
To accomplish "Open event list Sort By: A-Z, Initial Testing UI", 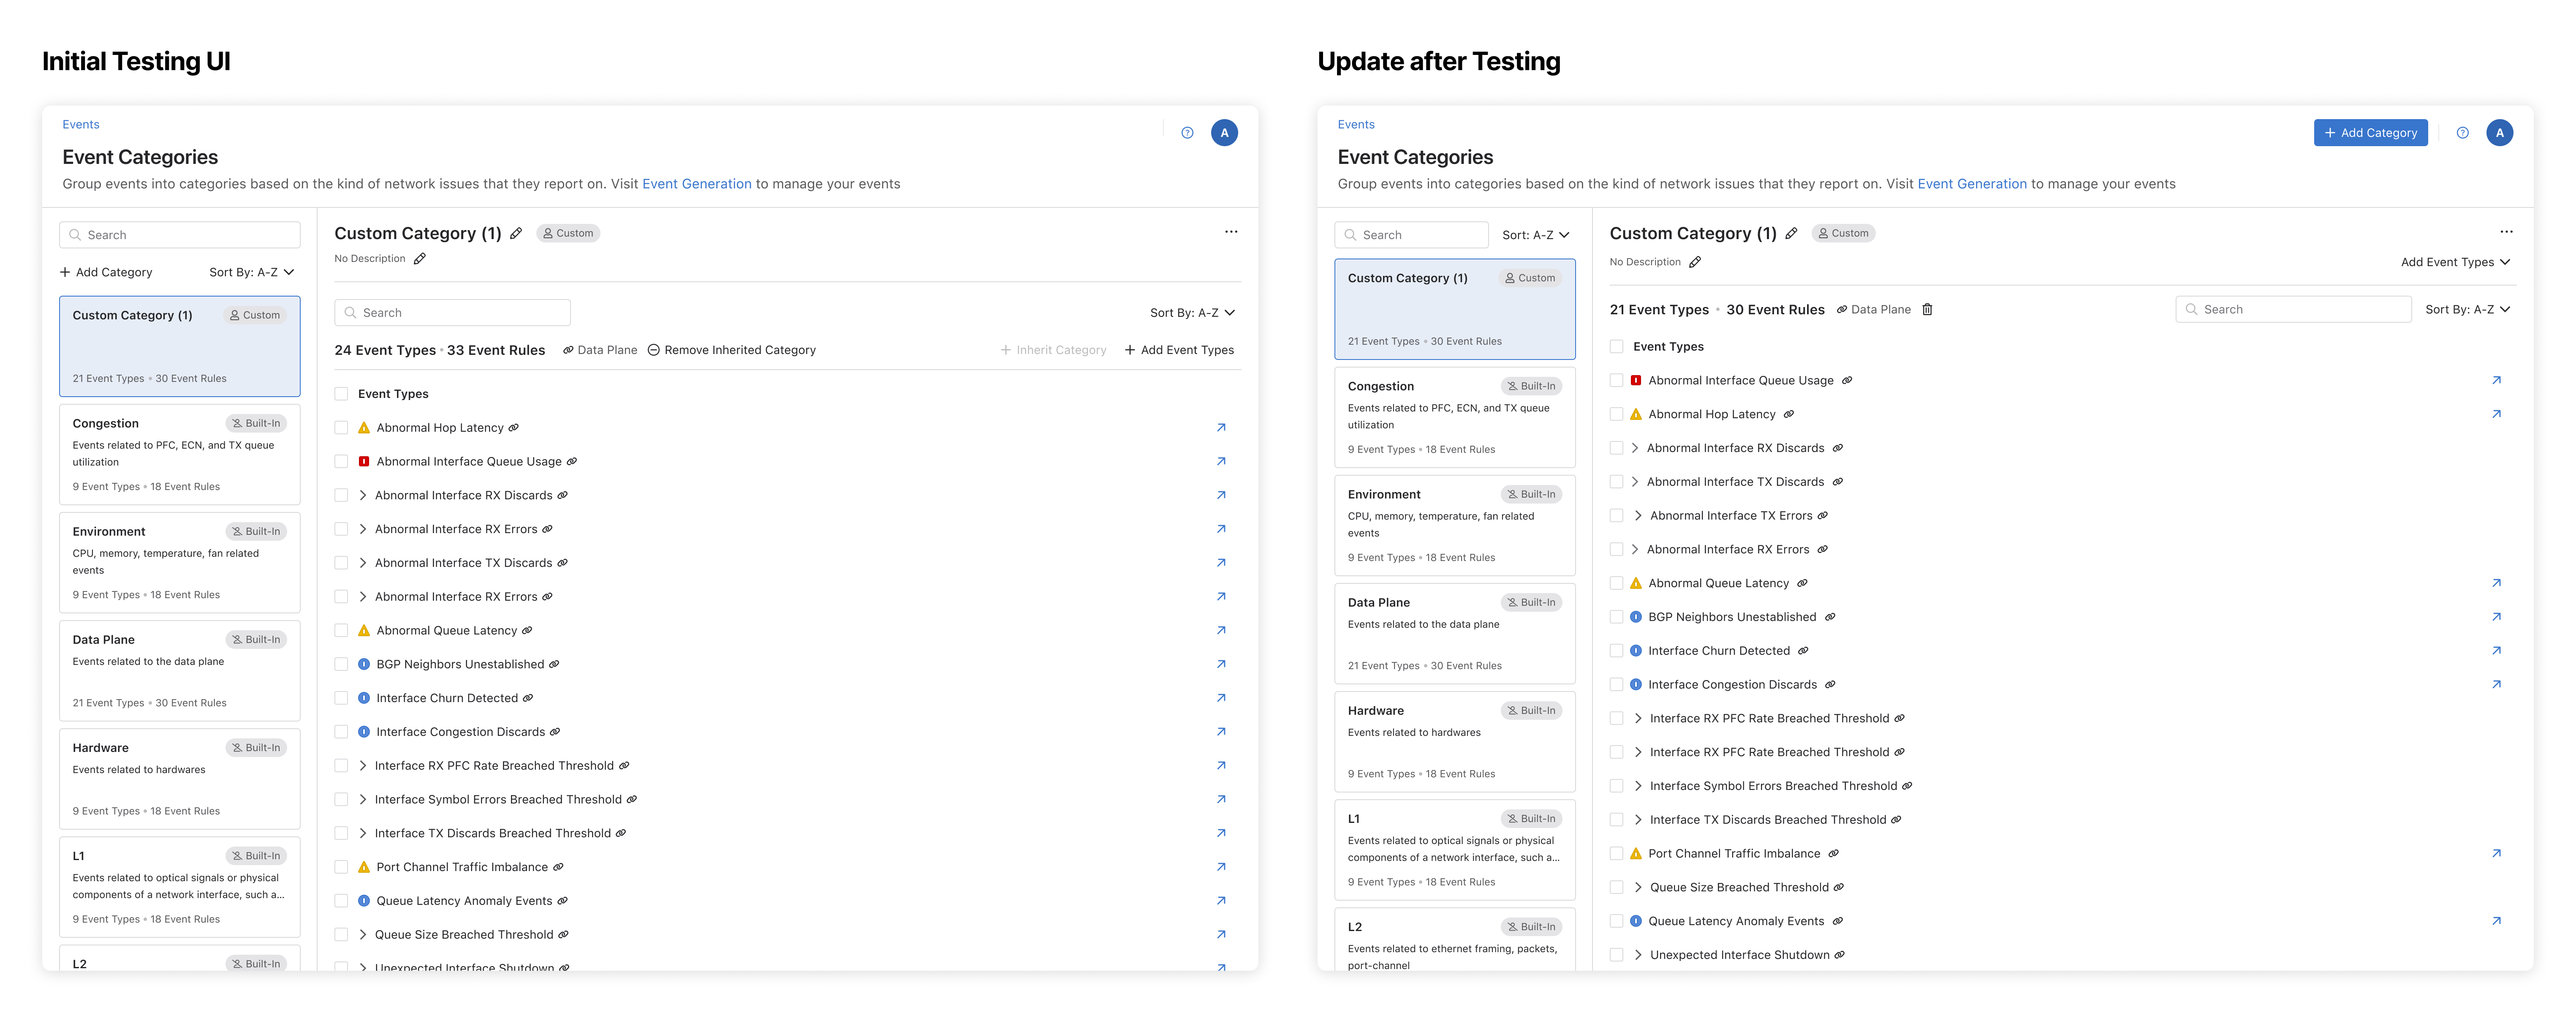I will [1192, 313].
